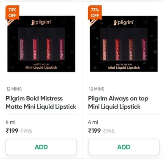165x160 pixels.
Task: Click struck-through ₹745 price on Always on top
Action: point(108,131)
